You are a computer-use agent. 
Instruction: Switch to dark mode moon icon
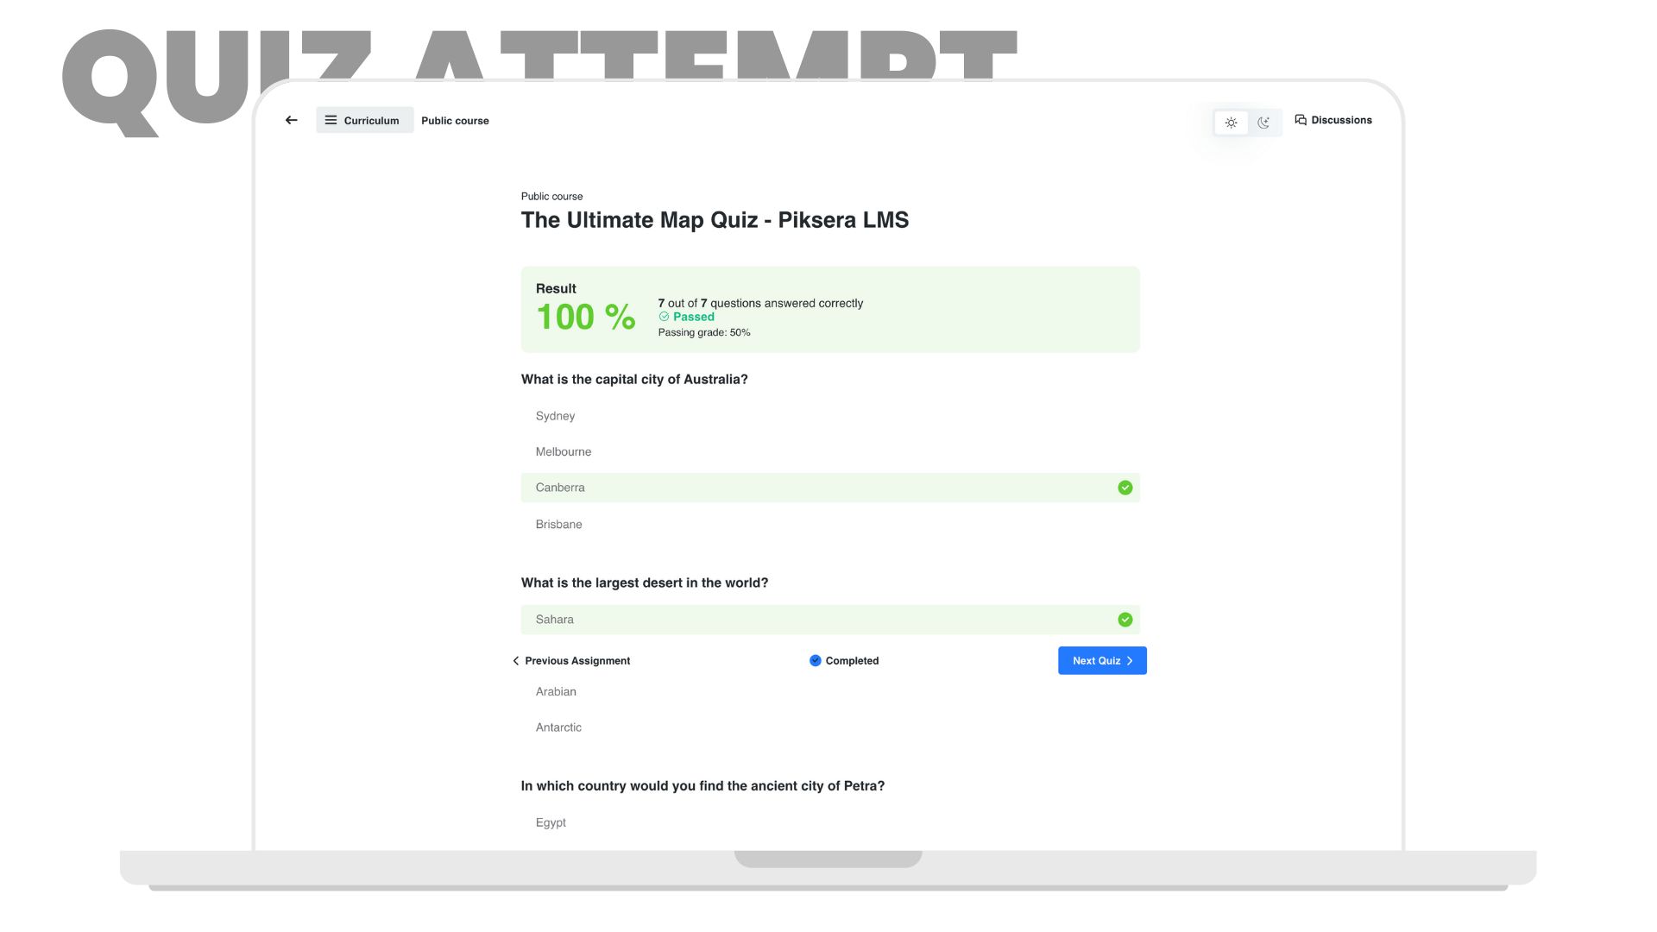[1263, 123]
